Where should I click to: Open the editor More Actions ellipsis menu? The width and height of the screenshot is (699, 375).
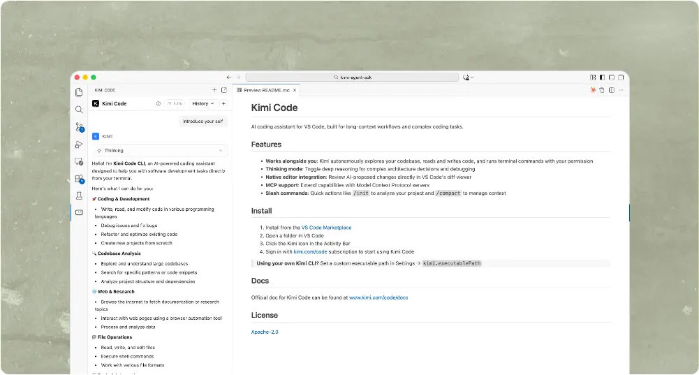point(621,90)
